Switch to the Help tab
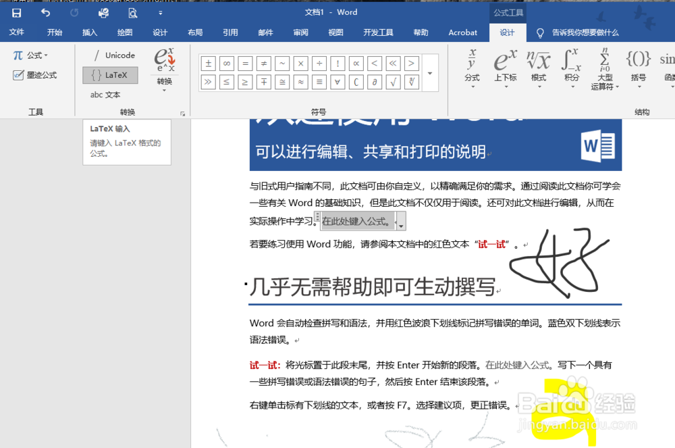675x448 pixels. click(x=421, y=32)
